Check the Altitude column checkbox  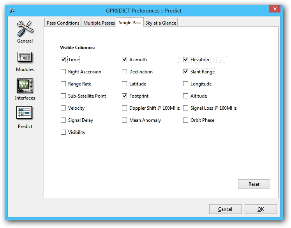click(185, 96)
